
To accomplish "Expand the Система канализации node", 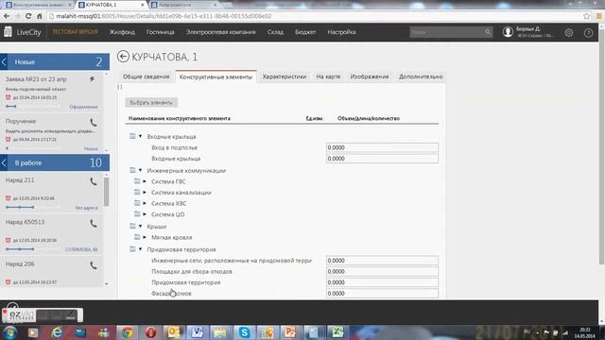I will tap(145, 192).
